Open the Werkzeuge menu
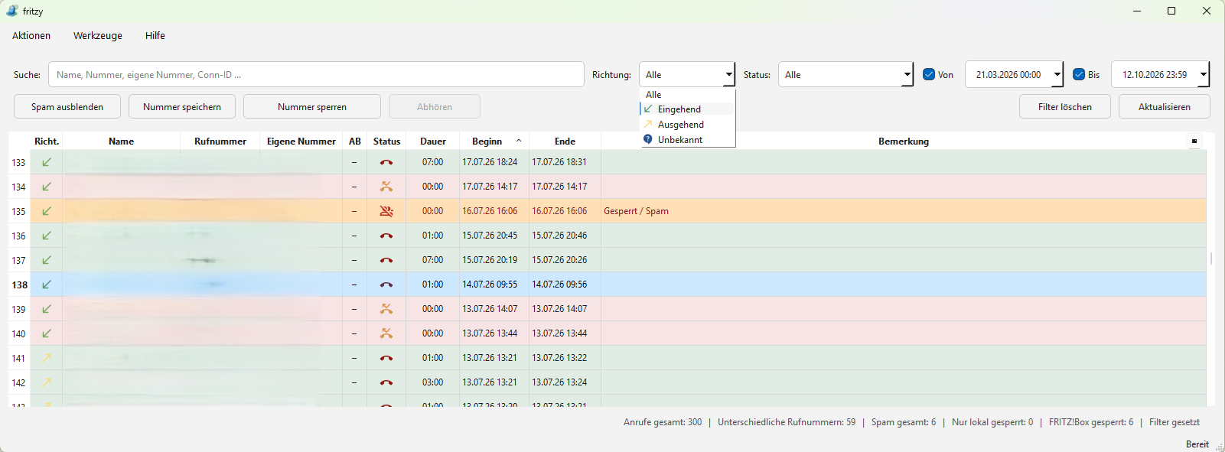1225x452 pixels. click(98, 35)
